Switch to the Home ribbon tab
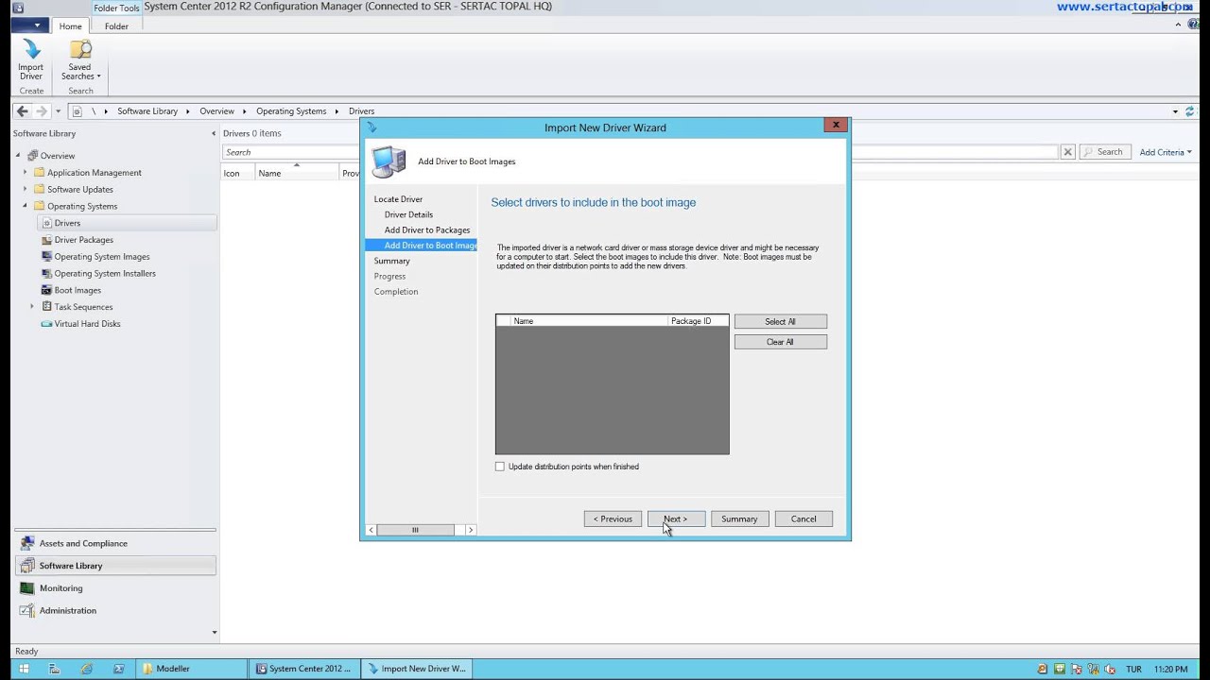The width and height of the screenshot is (1210, 680). 70,26
